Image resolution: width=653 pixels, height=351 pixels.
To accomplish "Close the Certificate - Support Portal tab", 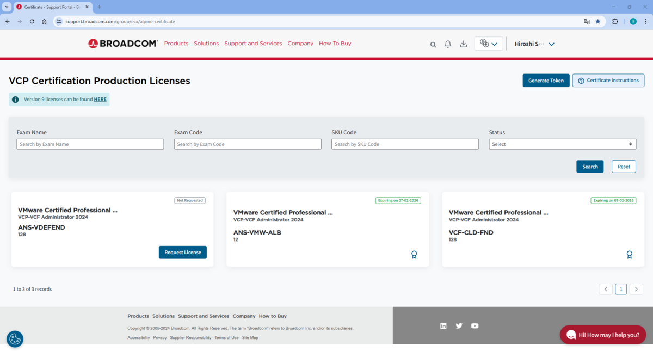I will (88, 7).
